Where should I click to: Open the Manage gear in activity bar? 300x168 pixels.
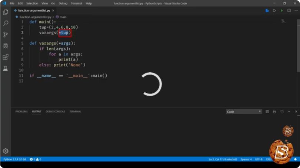pyautogui.click(x=6, y=151)
